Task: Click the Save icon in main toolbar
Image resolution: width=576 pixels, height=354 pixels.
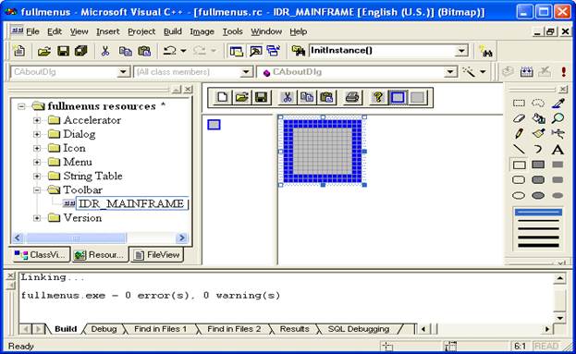Action: click(x=63, y=51)
